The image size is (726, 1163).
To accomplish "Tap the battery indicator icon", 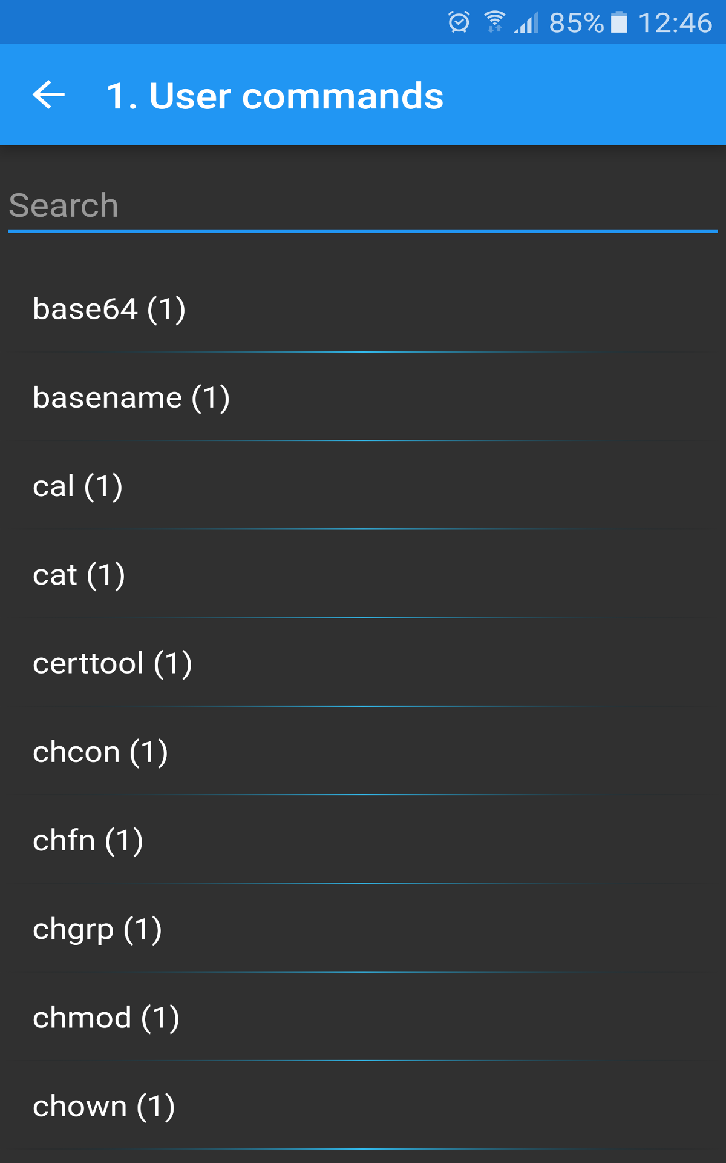I will click(618, 22).
